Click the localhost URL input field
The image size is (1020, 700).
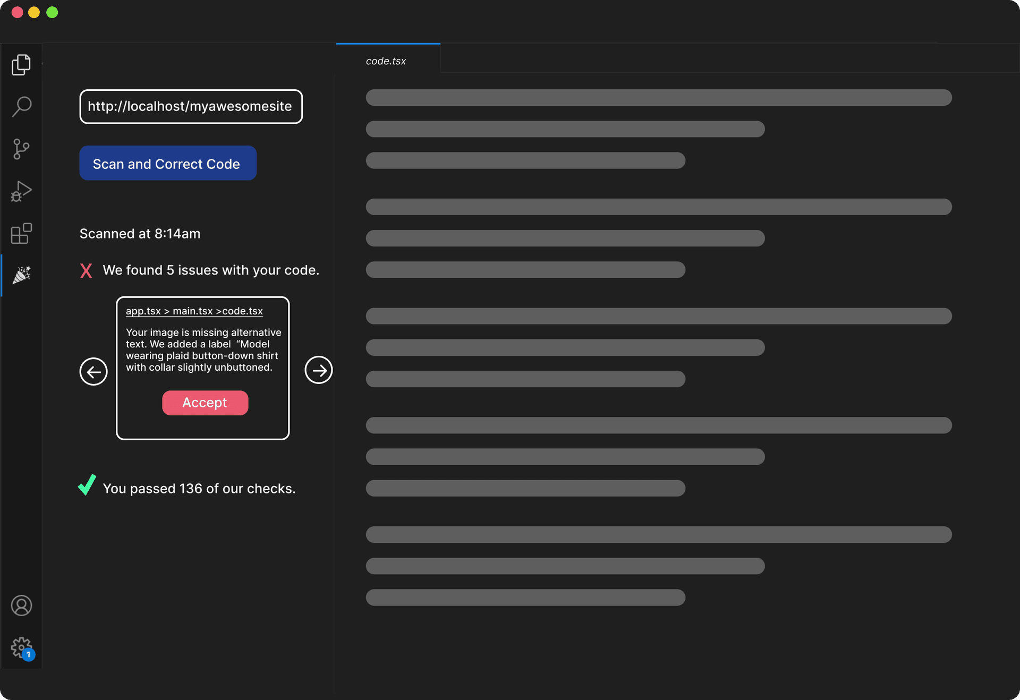pos(191,107)
